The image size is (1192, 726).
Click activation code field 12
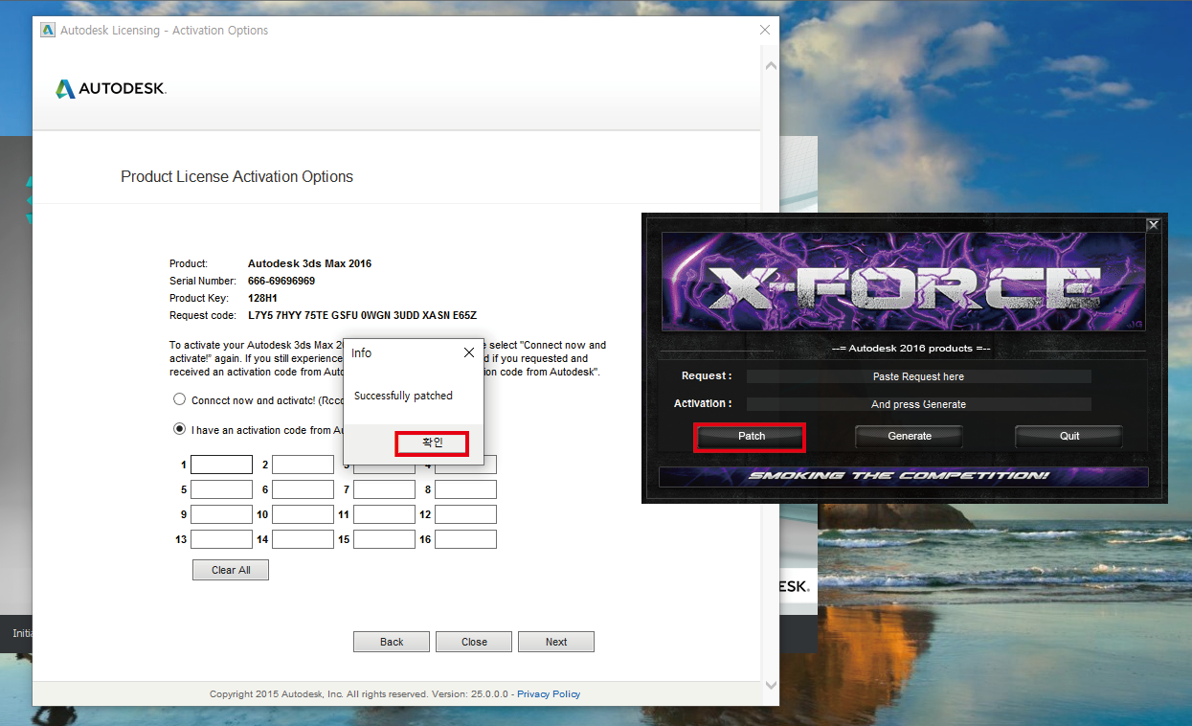[465, 514]
